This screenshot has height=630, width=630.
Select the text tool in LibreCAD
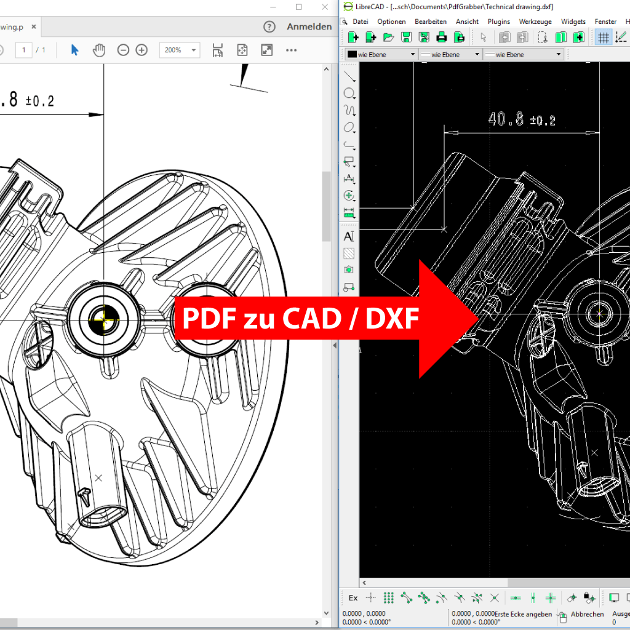(349, 236)
